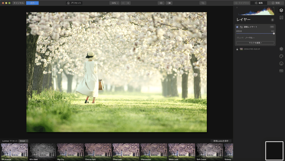Zoom out with the minus button
285x161 pixels.
click(x=123, y=3)
